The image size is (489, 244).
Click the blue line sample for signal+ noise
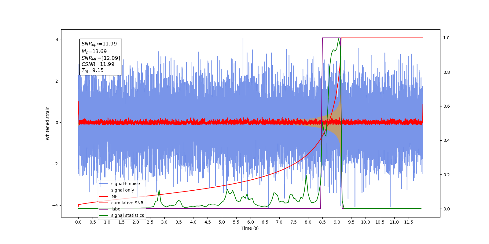pos(104,184)
